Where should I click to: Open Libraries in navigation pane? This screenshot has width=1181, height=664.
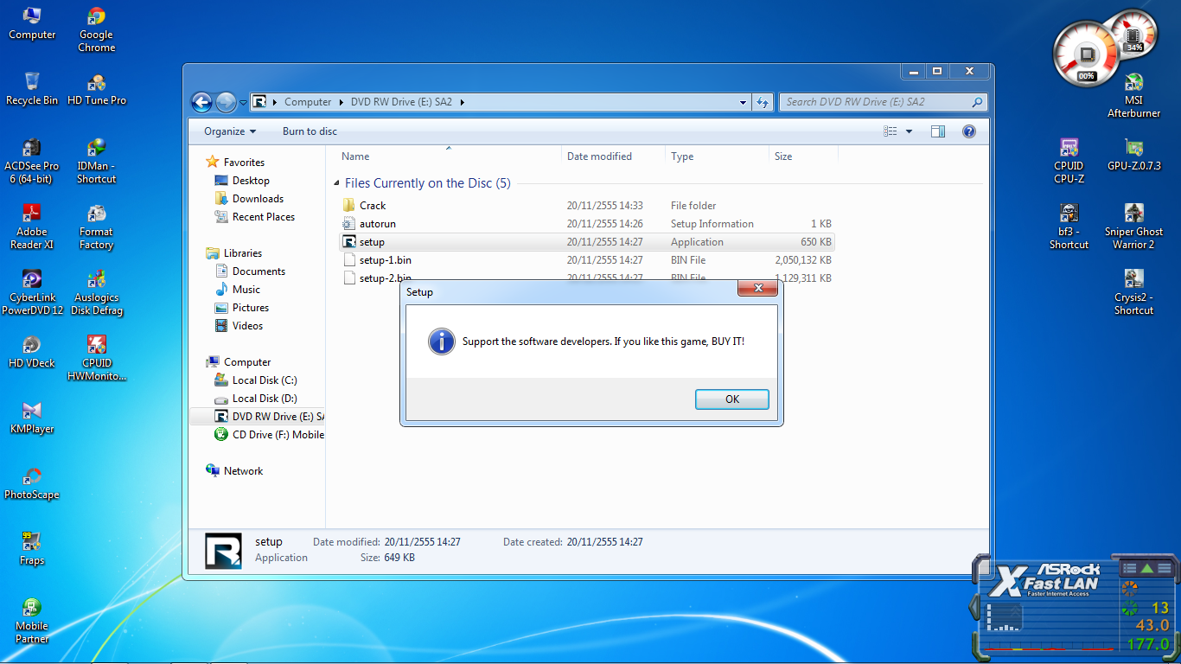coord(233,253)
